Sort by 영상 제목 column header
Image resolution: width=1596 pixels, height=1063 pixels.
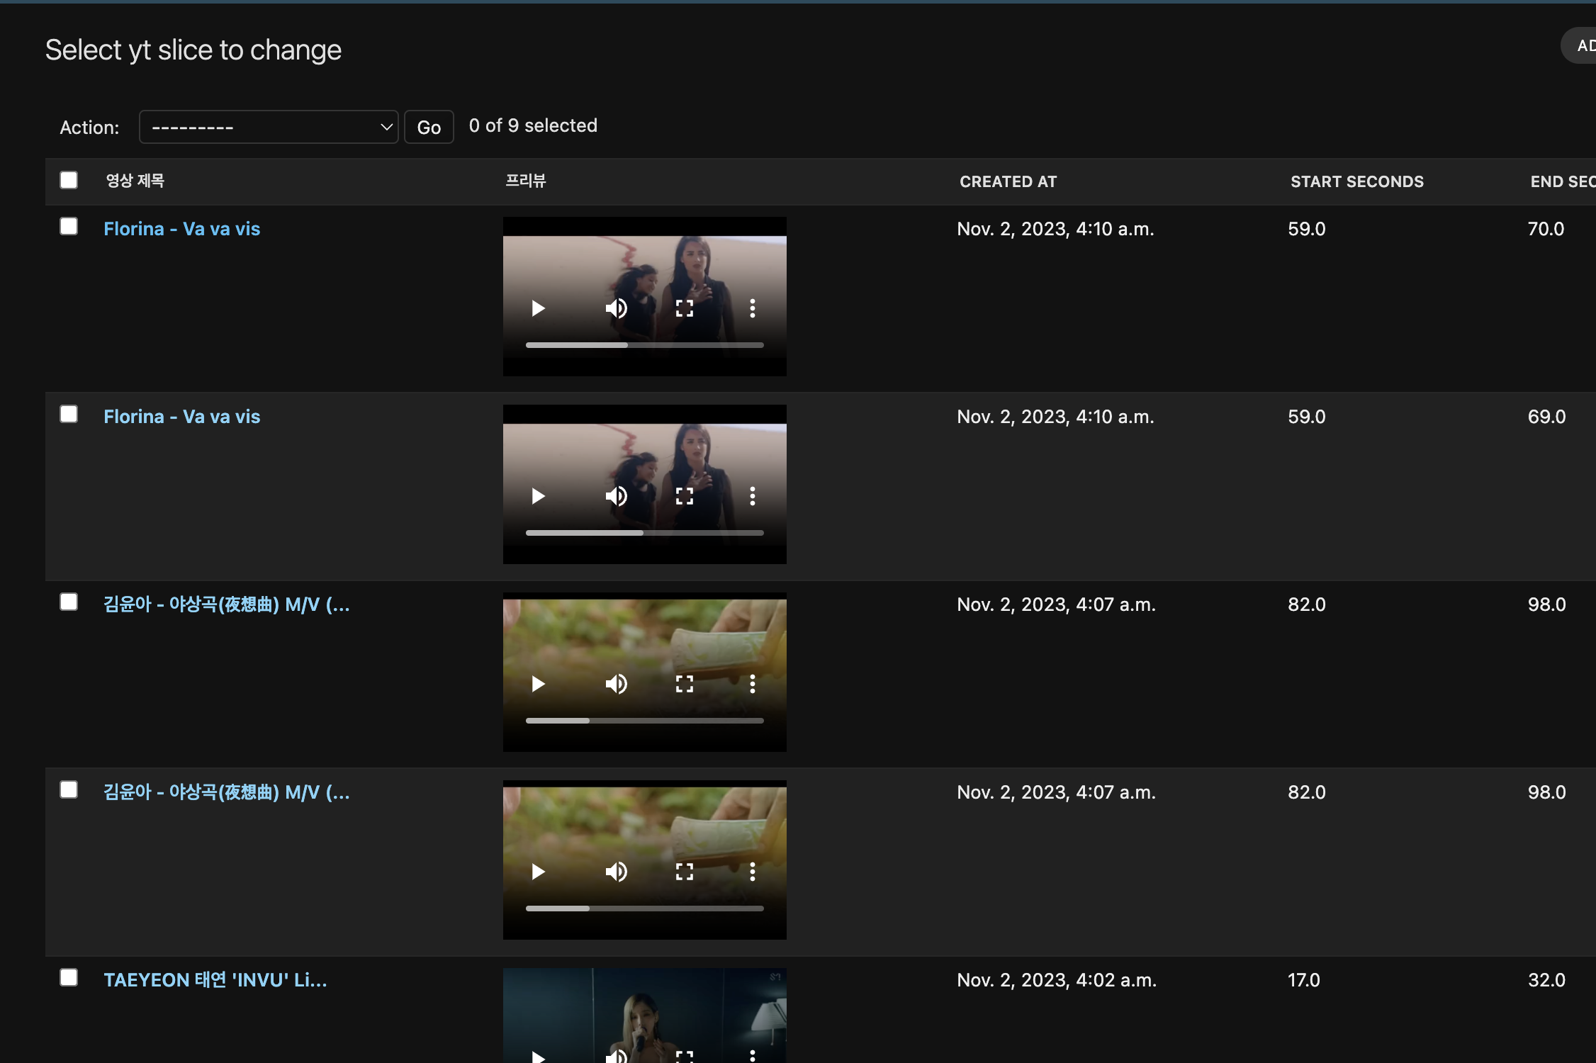(135, 181)
